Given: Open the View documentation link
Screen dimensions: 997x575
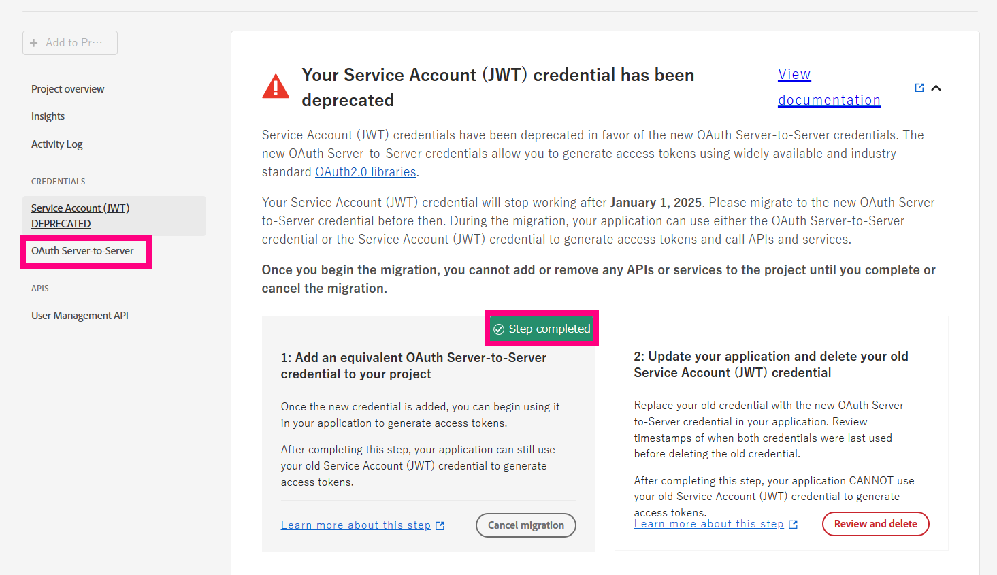Looking at the screenshot, I should [x=829, y=87].
